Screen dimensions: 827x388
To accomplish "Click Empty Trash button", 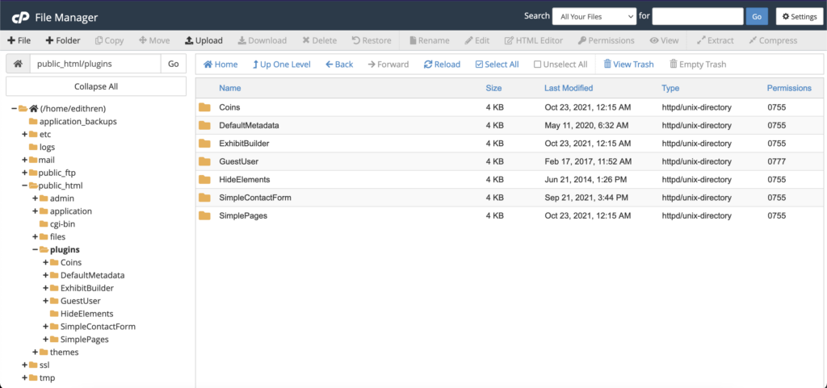I will pos(698,65).
